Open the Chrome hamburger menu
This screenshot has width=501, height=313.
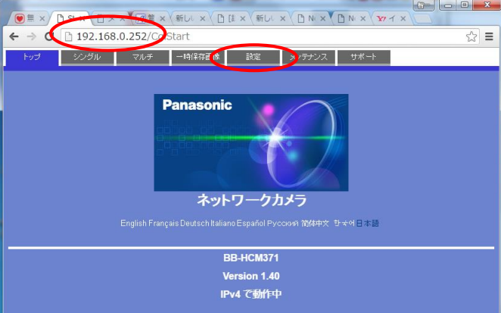point(490,36)
